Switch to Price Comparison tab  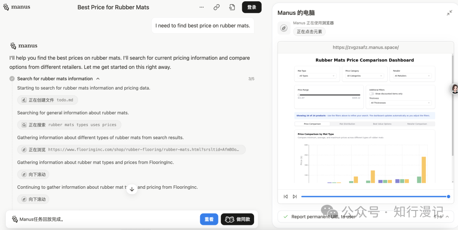point(312,124)
